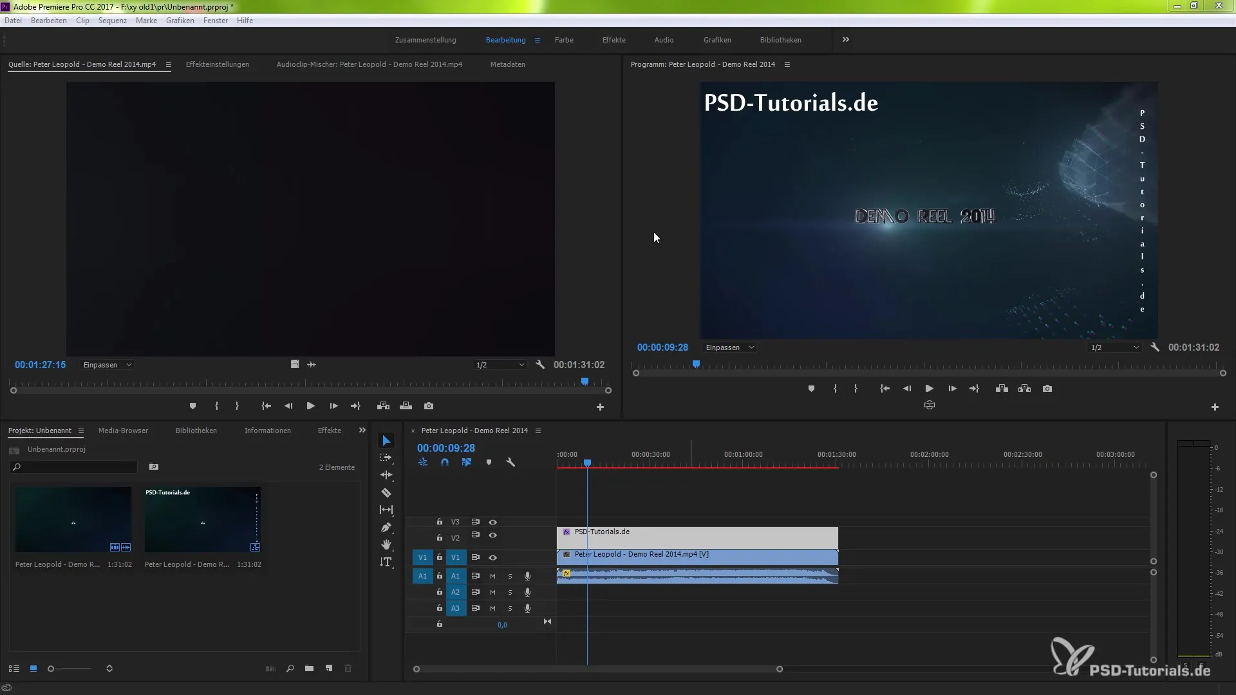The height and width of the screenshot is (695, 1236).
Task: Open Program monitor 1/2 resolution dropdown
Action: coord(1115,347)
